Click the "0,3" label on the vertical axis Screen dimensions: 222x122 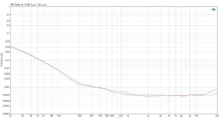pos(8,21)
